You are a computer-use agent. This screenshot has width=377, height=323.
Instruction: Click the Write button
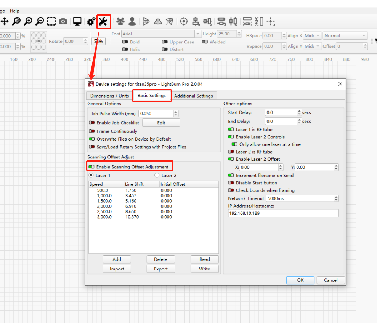tap(205, 269)
